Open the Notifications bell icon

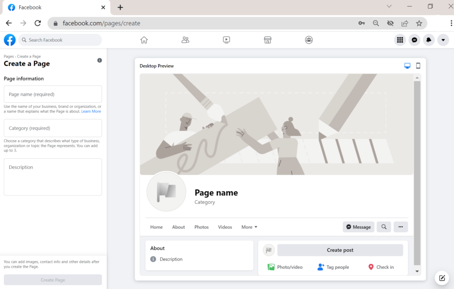pyautogui.click(x=429, y=40)
